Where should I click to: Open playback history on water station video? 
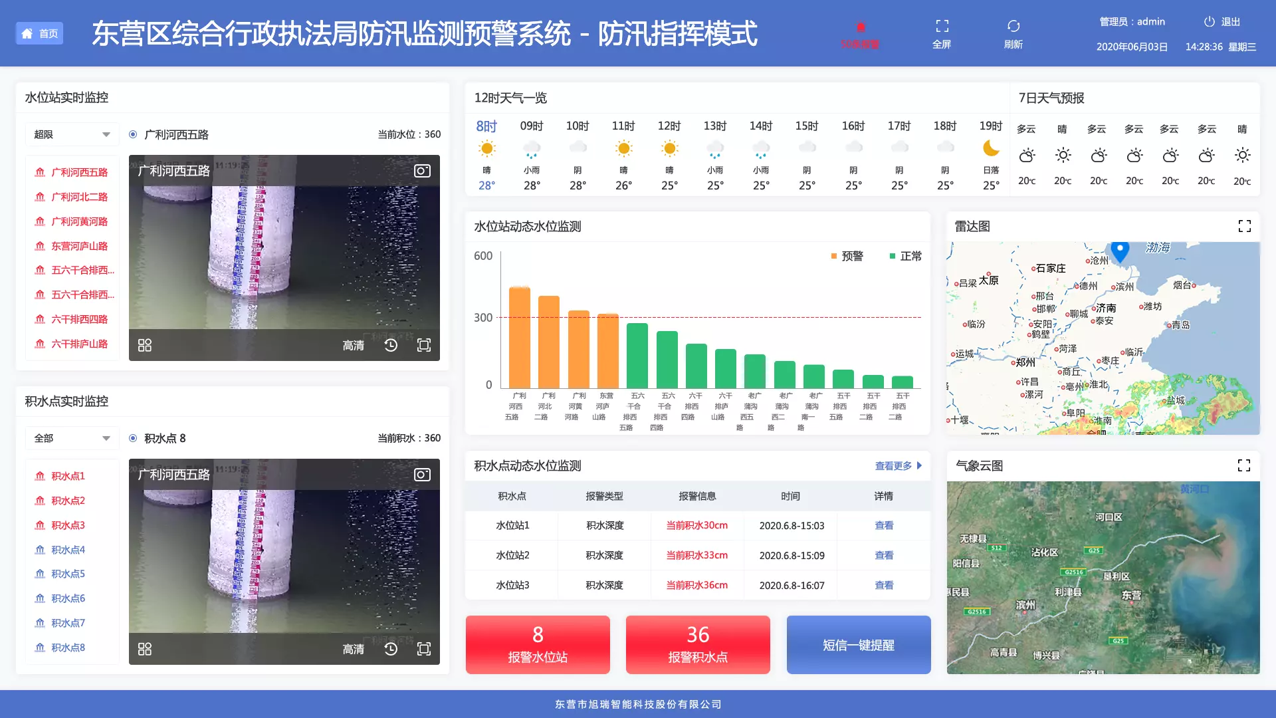[x=391, y=345]
